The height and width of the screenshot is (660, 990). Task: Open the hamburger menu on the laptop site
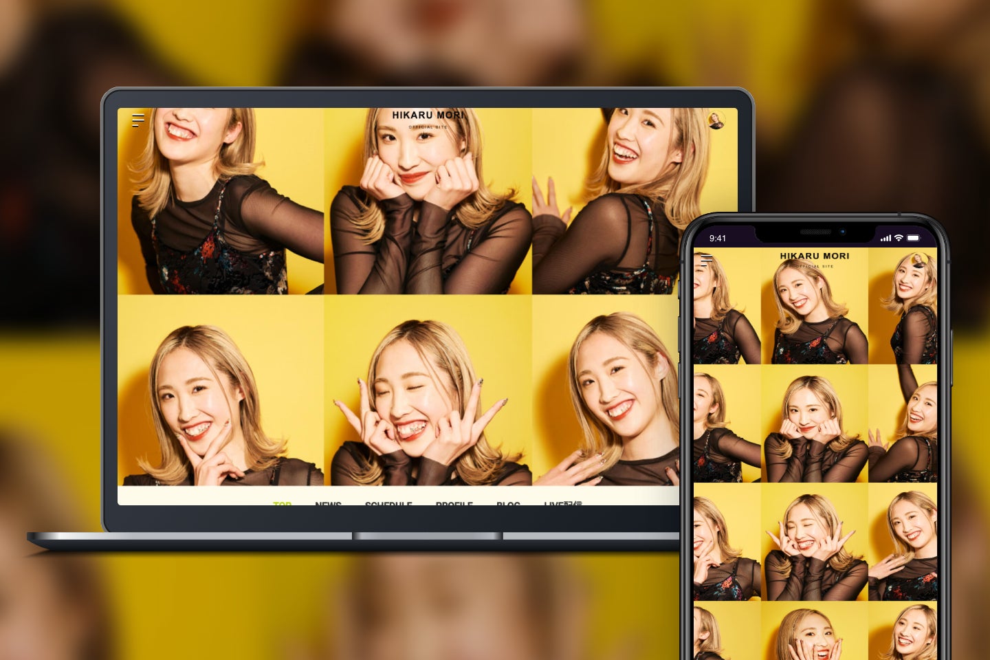[x=137, y=120]
